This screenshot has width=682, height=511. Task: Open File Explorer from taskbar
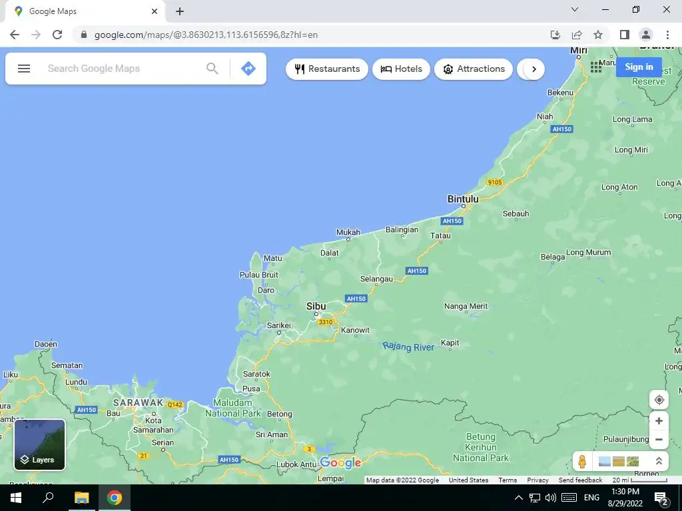click(81, 498)
